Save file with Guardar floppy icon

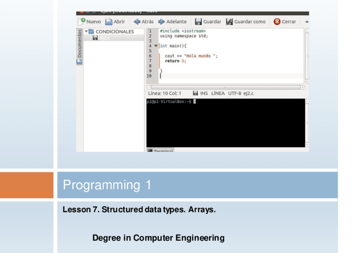tap(198, 22)
